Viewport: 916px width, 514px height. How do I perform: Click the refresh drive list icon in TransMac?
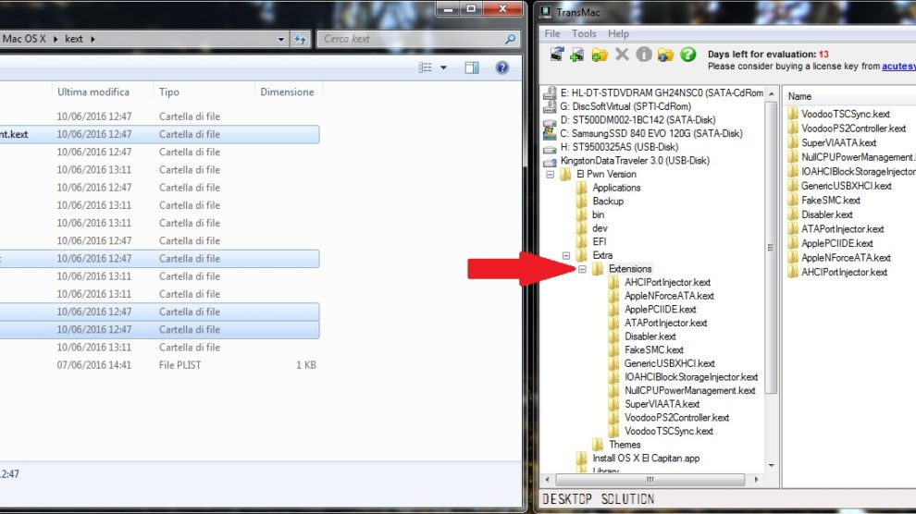tap(557, 55)
